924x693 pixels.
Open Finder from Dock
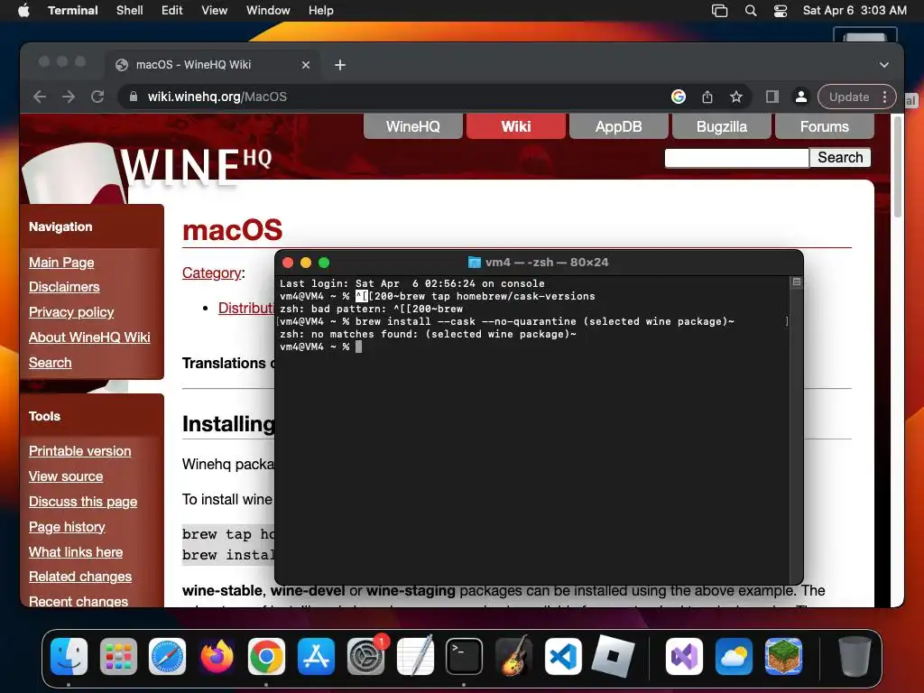pos(69,657)
